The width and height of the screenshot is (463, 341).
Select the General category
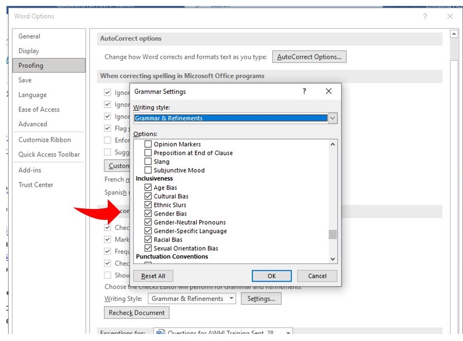point(49,36)
